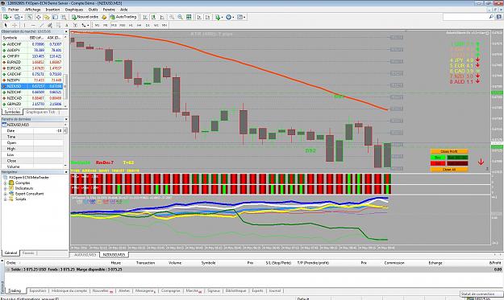Click the Nouvel ordre button

(x=85, y=17)
